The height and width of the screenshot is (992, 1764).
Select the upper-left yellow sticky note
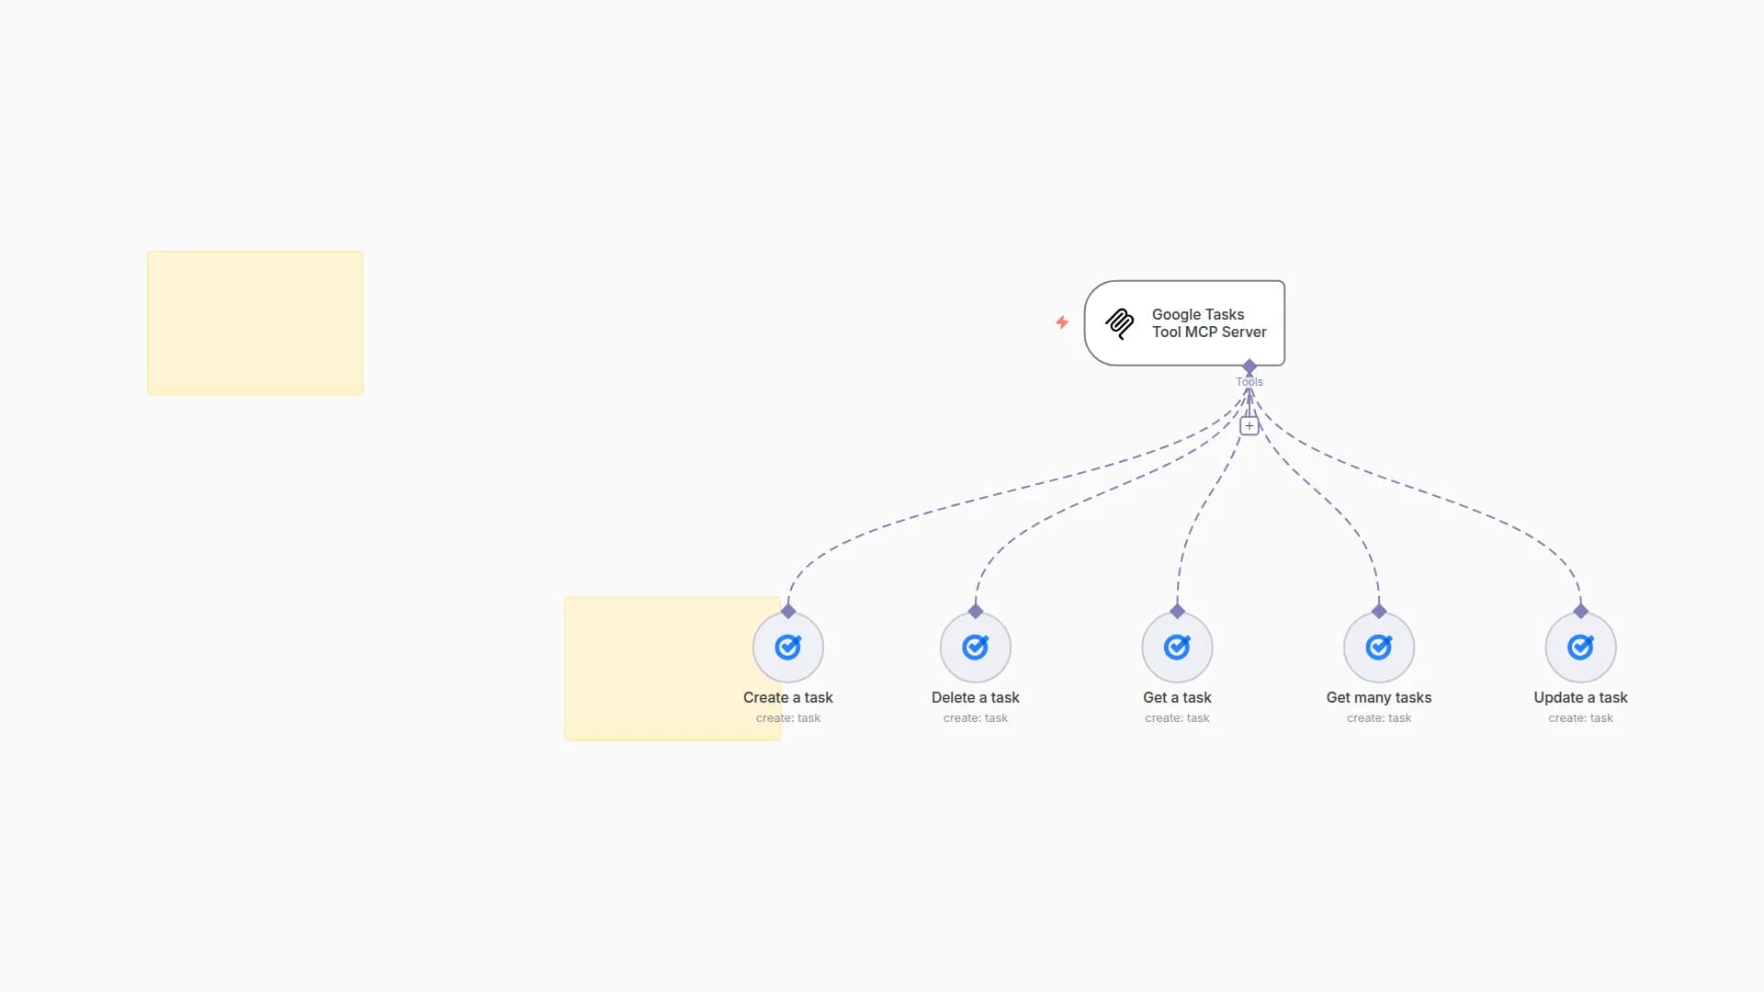pyautogui.click(x=254, y=323)
